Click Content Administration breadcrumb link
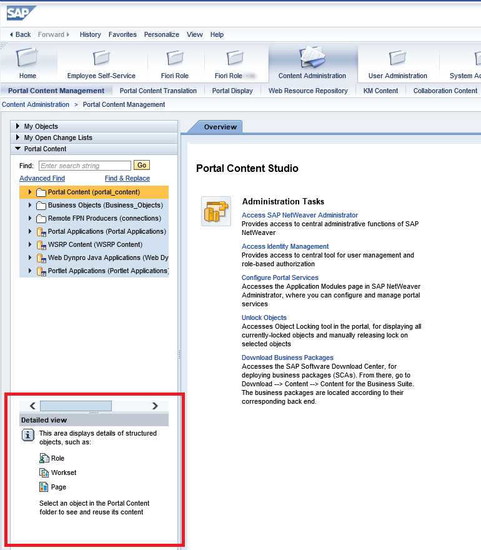Viewport: 481px width, 550px height. pos(36,104)
